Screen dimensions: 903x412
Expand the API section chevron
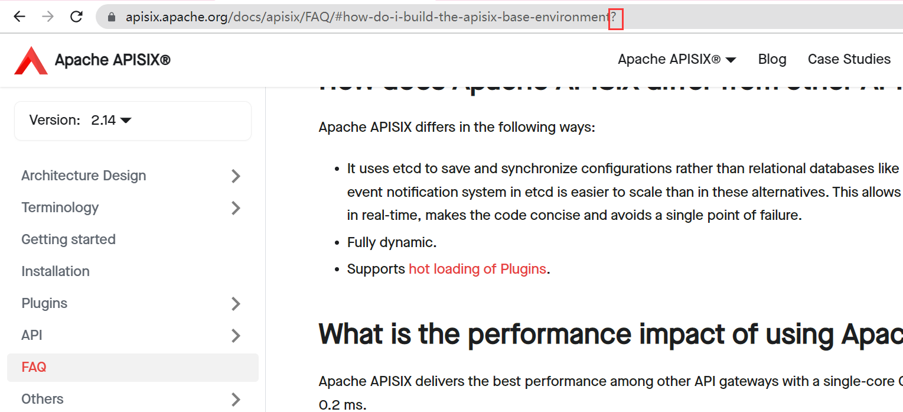click(x=236, y=335)
